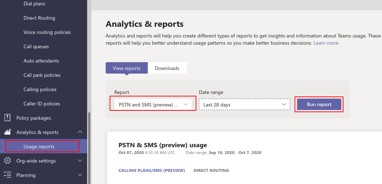Open Dial plans in sidebar

point(34,4)
